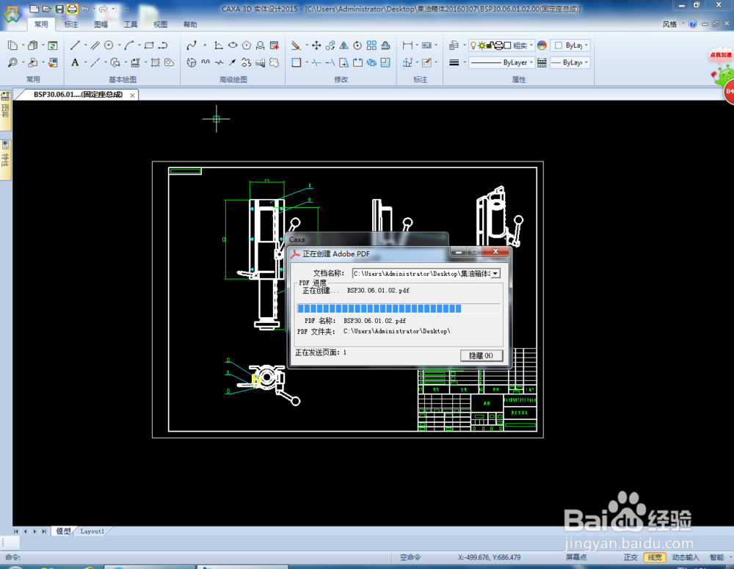Image resolution: width=734 pixels, height=569 pixels.
Task: Click the color wheel icon
Action: tap(542, 46)
